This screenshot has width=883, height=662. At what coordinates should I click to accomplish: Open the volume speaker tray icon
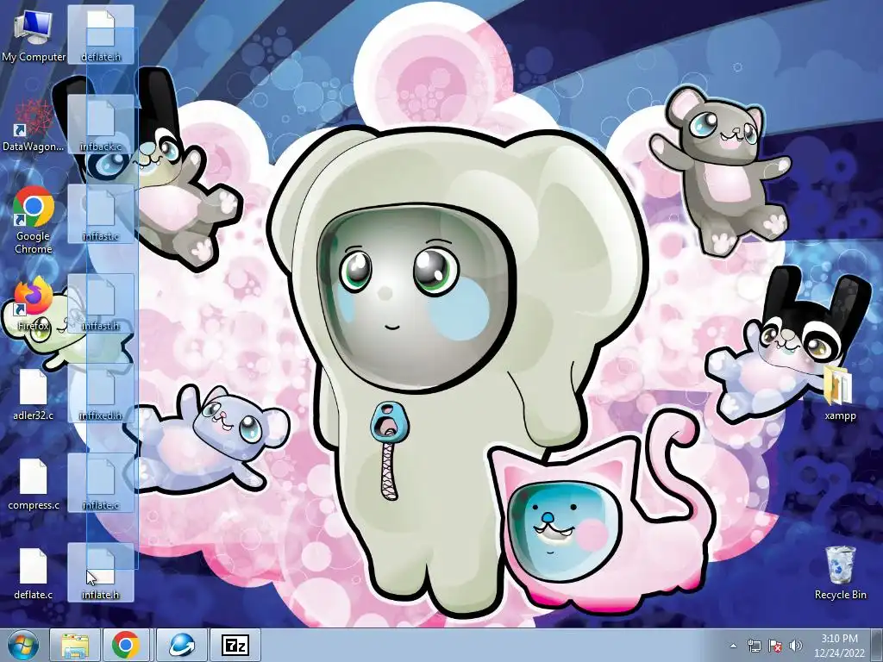point(796,646)
